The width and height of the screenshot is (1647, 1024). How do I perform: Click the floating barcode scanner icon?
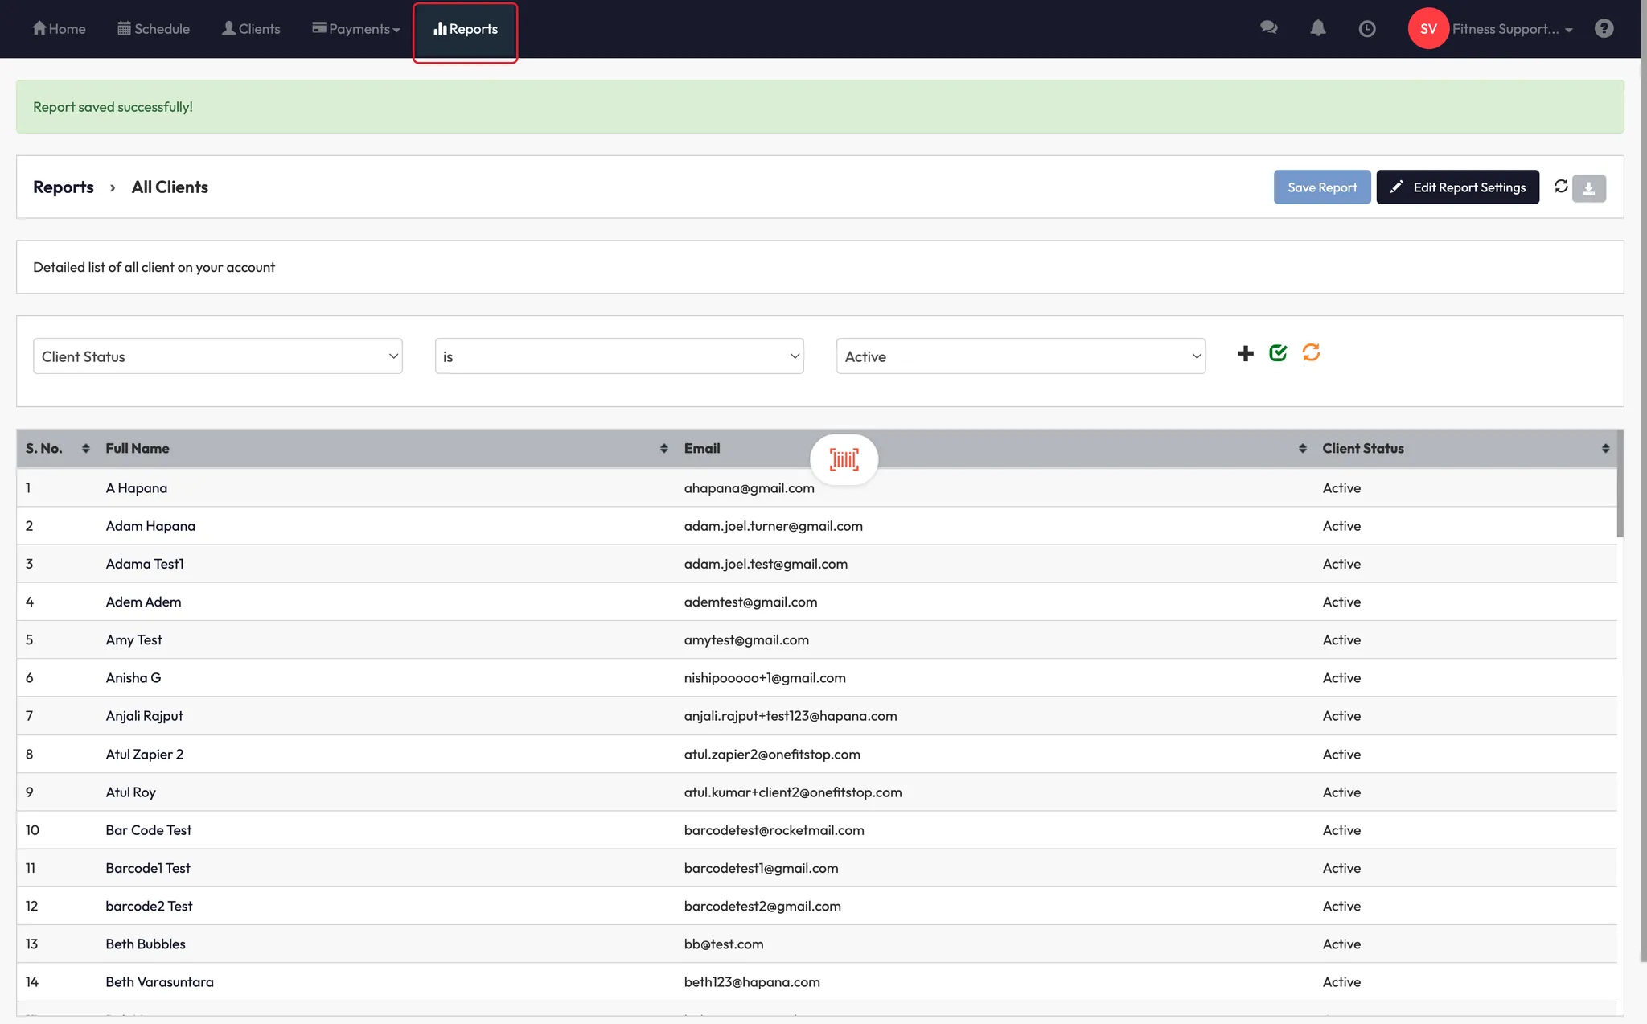(x=844, y=459)
